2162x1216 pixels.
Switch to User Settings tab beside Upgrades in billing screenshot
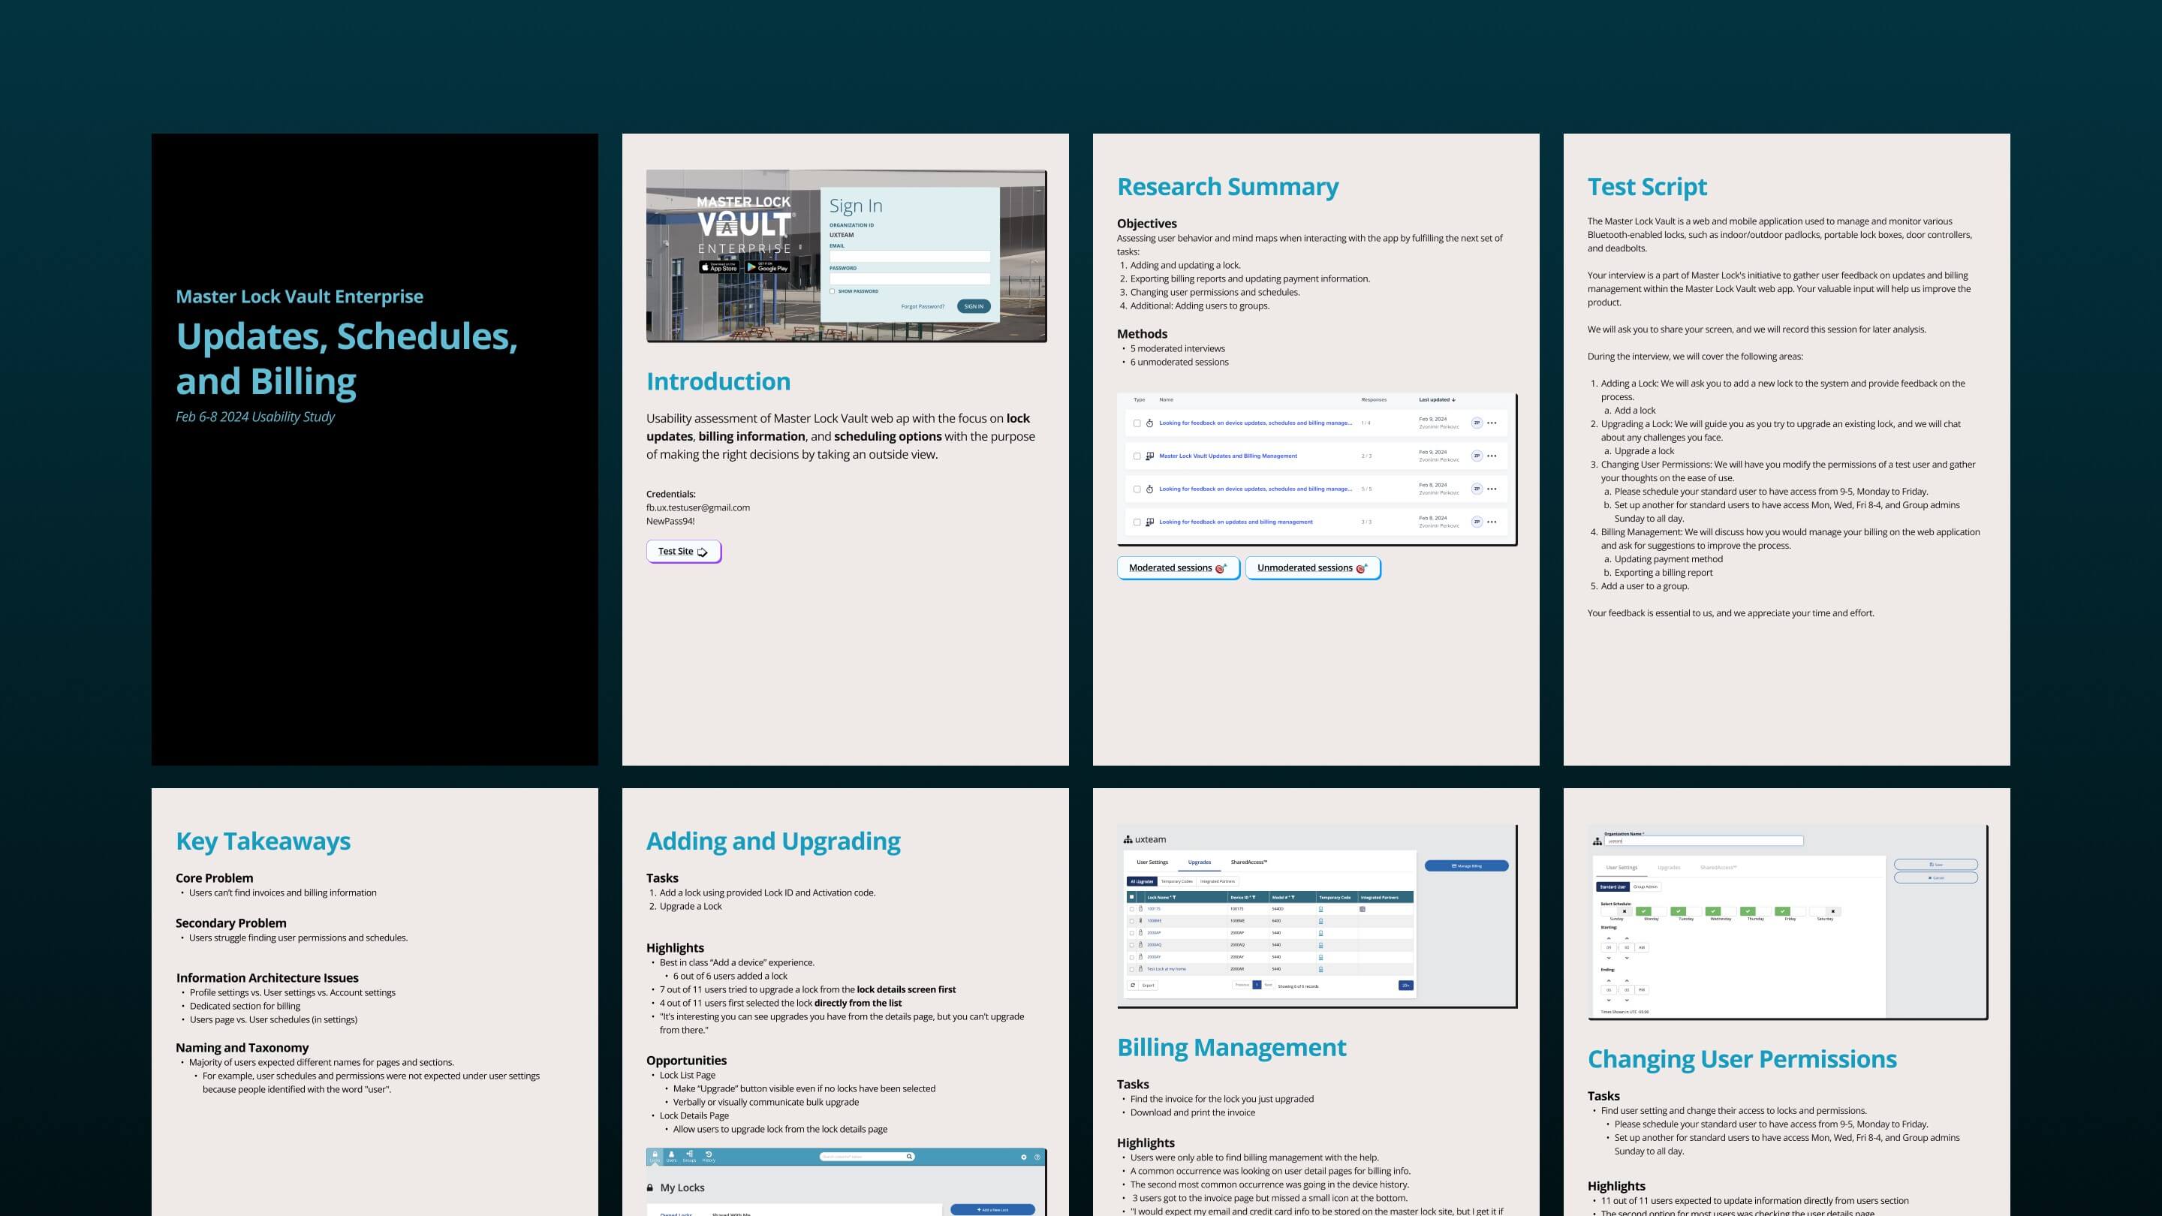(1152, 862)
